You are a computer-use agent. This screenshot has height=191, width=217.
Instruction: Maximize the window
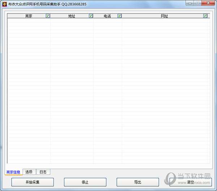197,3
